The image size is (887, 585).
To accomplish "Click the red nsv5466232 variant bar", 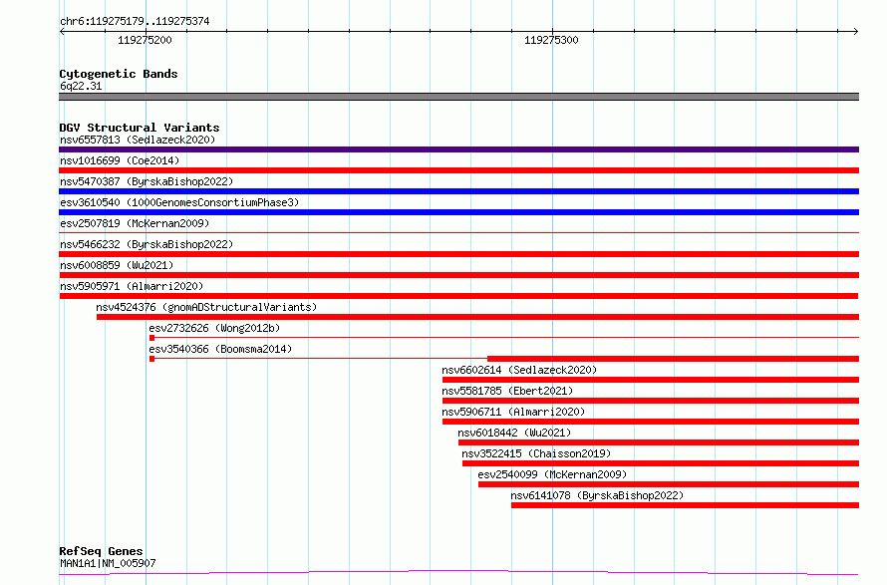I will click(x=458, y=254).
